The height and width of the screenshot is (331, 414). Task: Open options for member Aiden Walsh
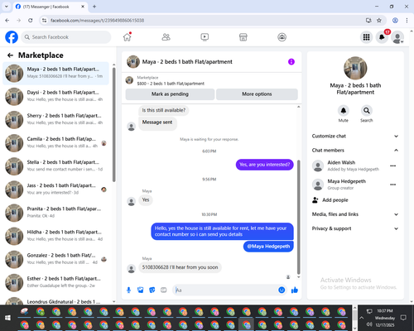(x=393, y=165)
